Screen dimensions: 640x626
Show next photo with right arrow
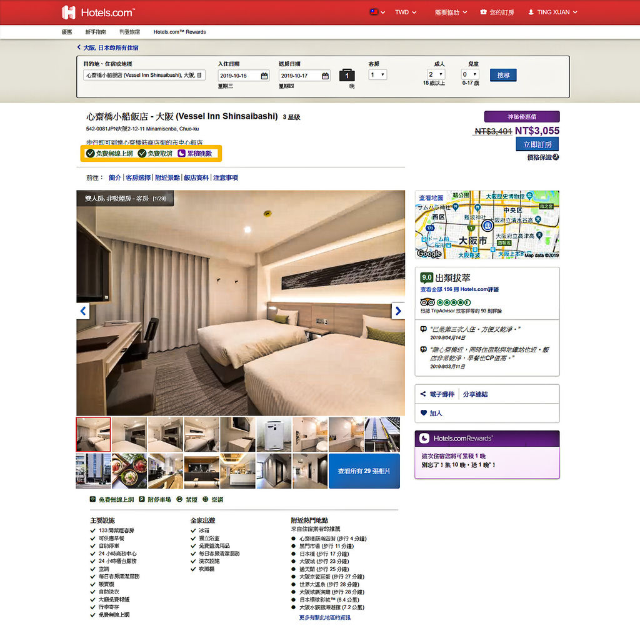tap(398, 311)
